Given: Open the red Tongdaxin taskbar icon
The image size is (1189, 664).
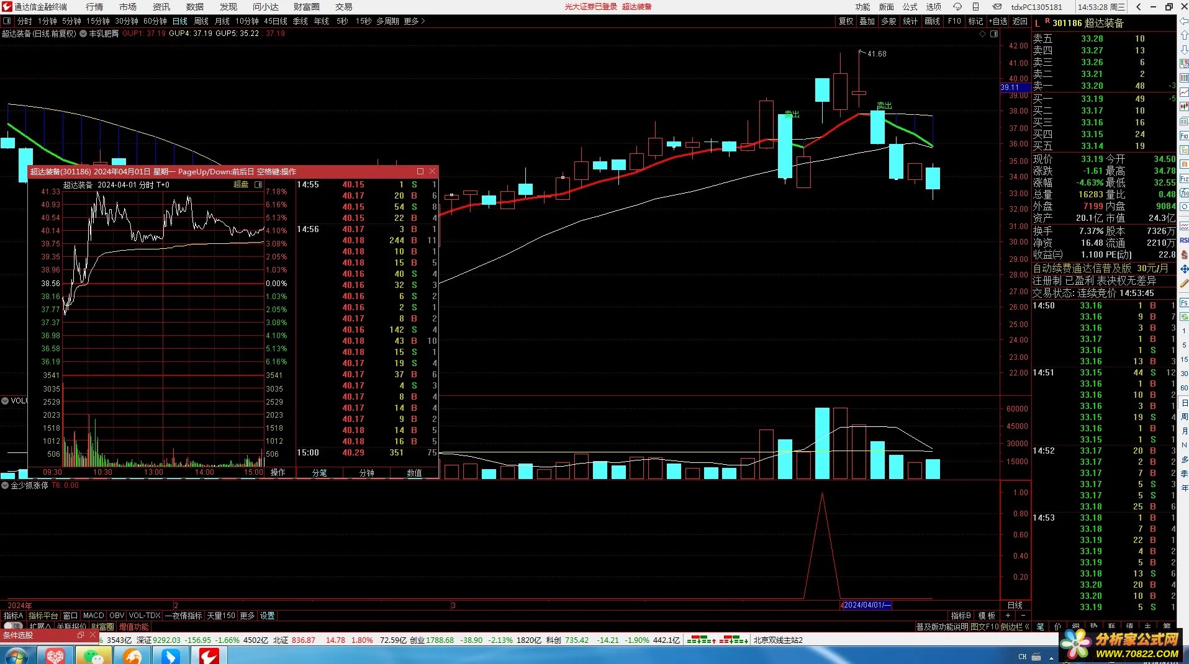Looking at the screenshot, I should [209, 655].
